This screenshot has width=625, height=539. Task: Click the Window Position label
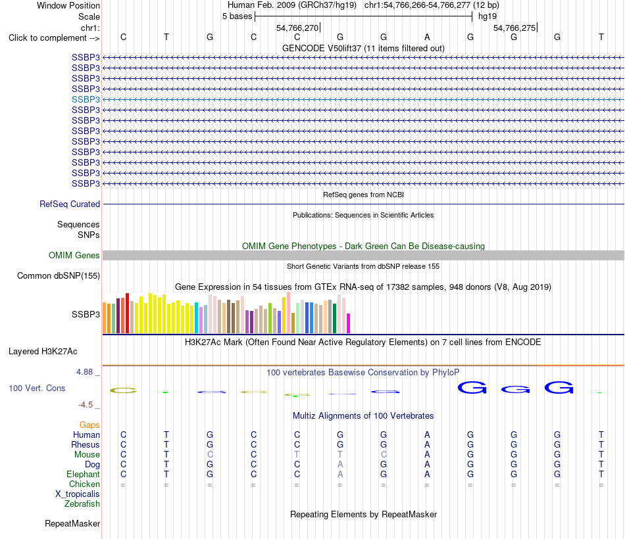pyautogui.click(x=68, y=5)
